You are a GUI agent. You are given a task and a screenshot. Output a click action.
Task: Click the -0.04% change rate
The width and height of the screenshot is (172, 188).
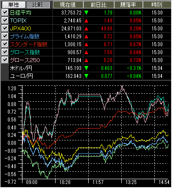134,76
